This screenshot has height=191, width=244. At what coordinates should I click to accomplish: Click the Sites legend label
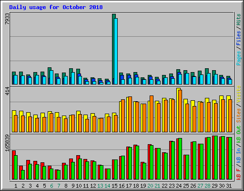point(239,115)
